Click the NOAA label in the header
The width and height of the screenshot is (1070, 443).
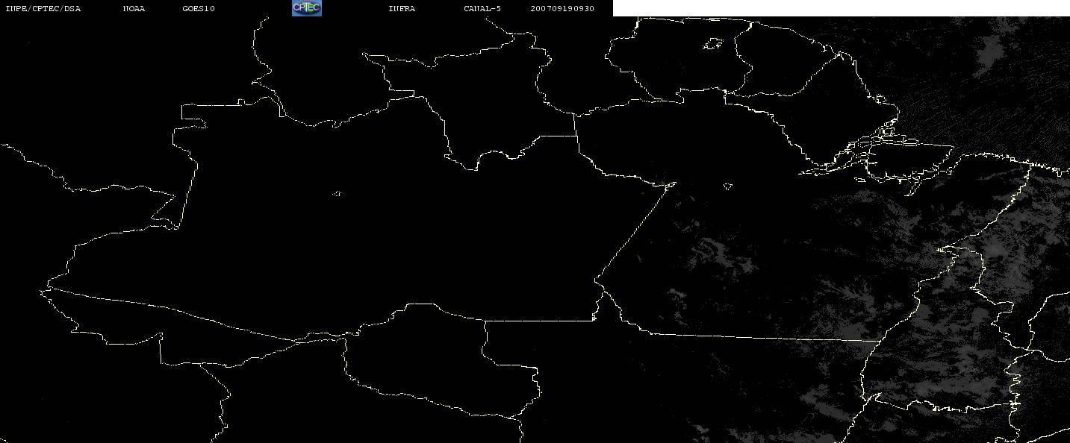(x=134, y=8)
